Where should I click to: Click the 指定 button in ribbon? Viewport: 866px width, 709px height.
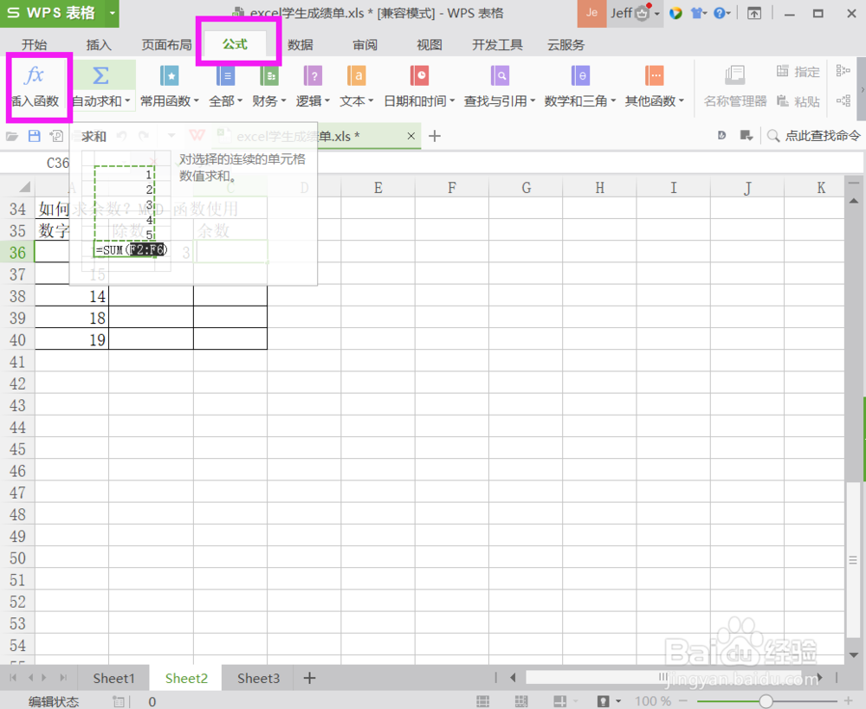pyautogui.click(x=798, y=71)
